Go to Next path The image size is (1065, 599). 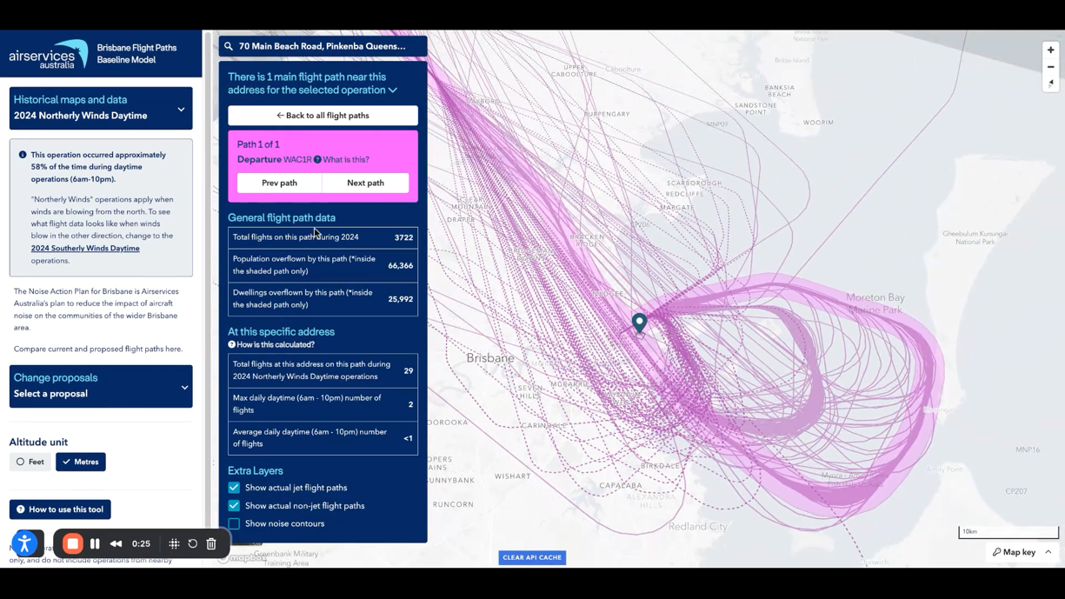point(365,183)
